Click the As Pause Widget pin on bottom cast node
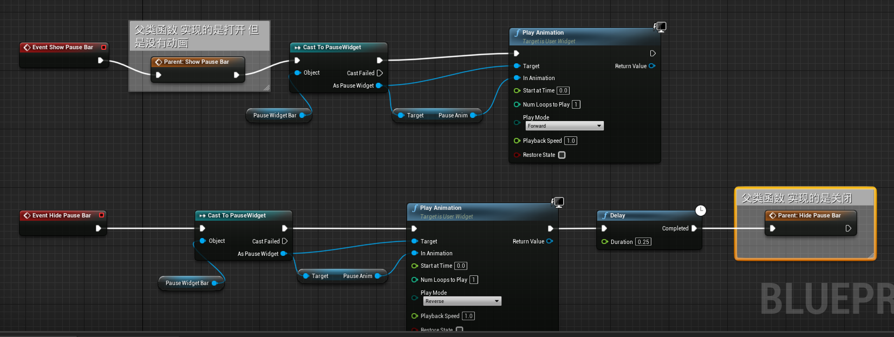This screenshot has height=337, width=894. (283, 254)
